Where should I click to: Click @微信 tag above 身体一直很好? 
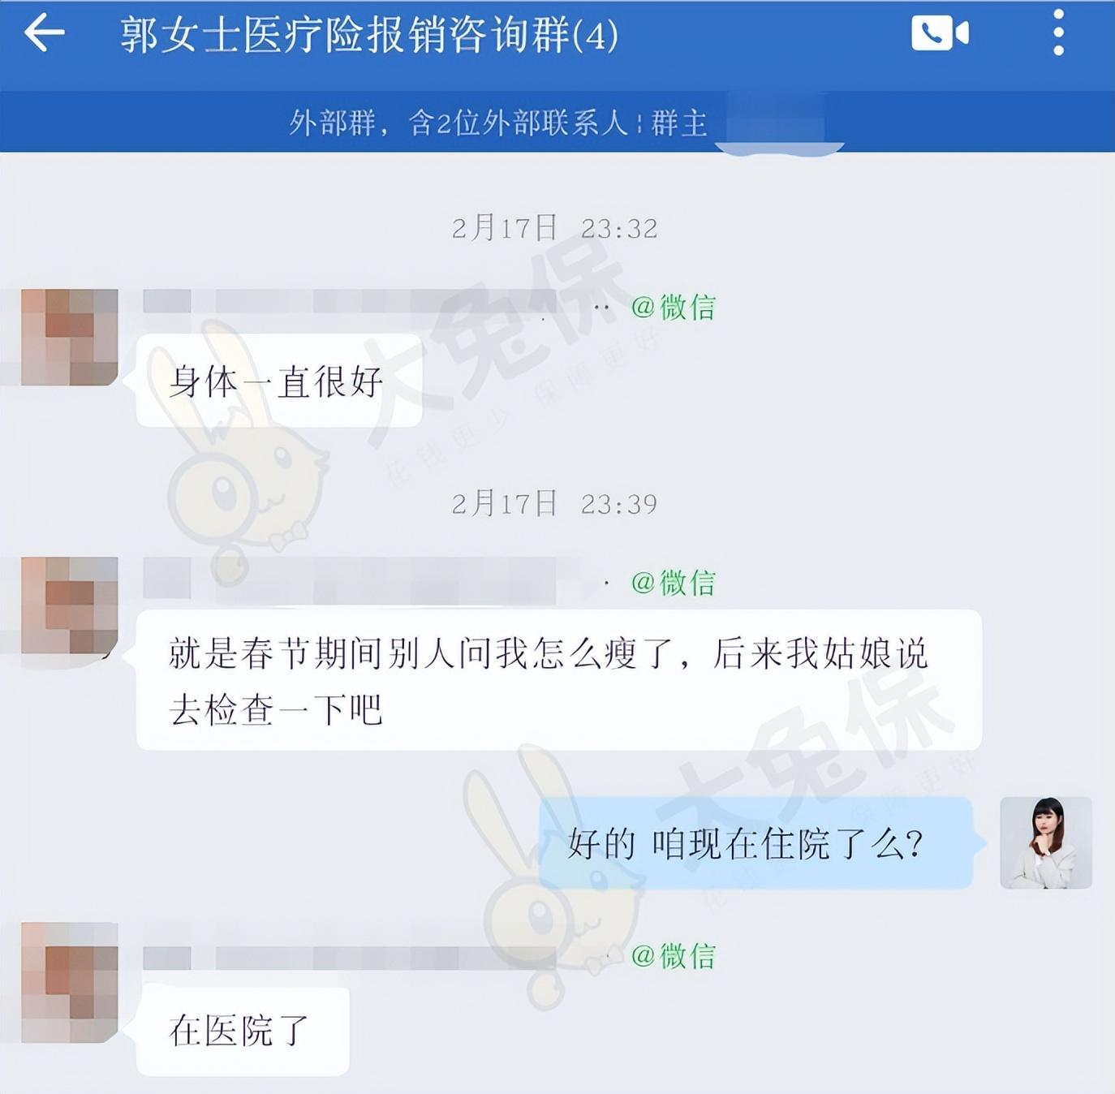[x=673, y=307]
